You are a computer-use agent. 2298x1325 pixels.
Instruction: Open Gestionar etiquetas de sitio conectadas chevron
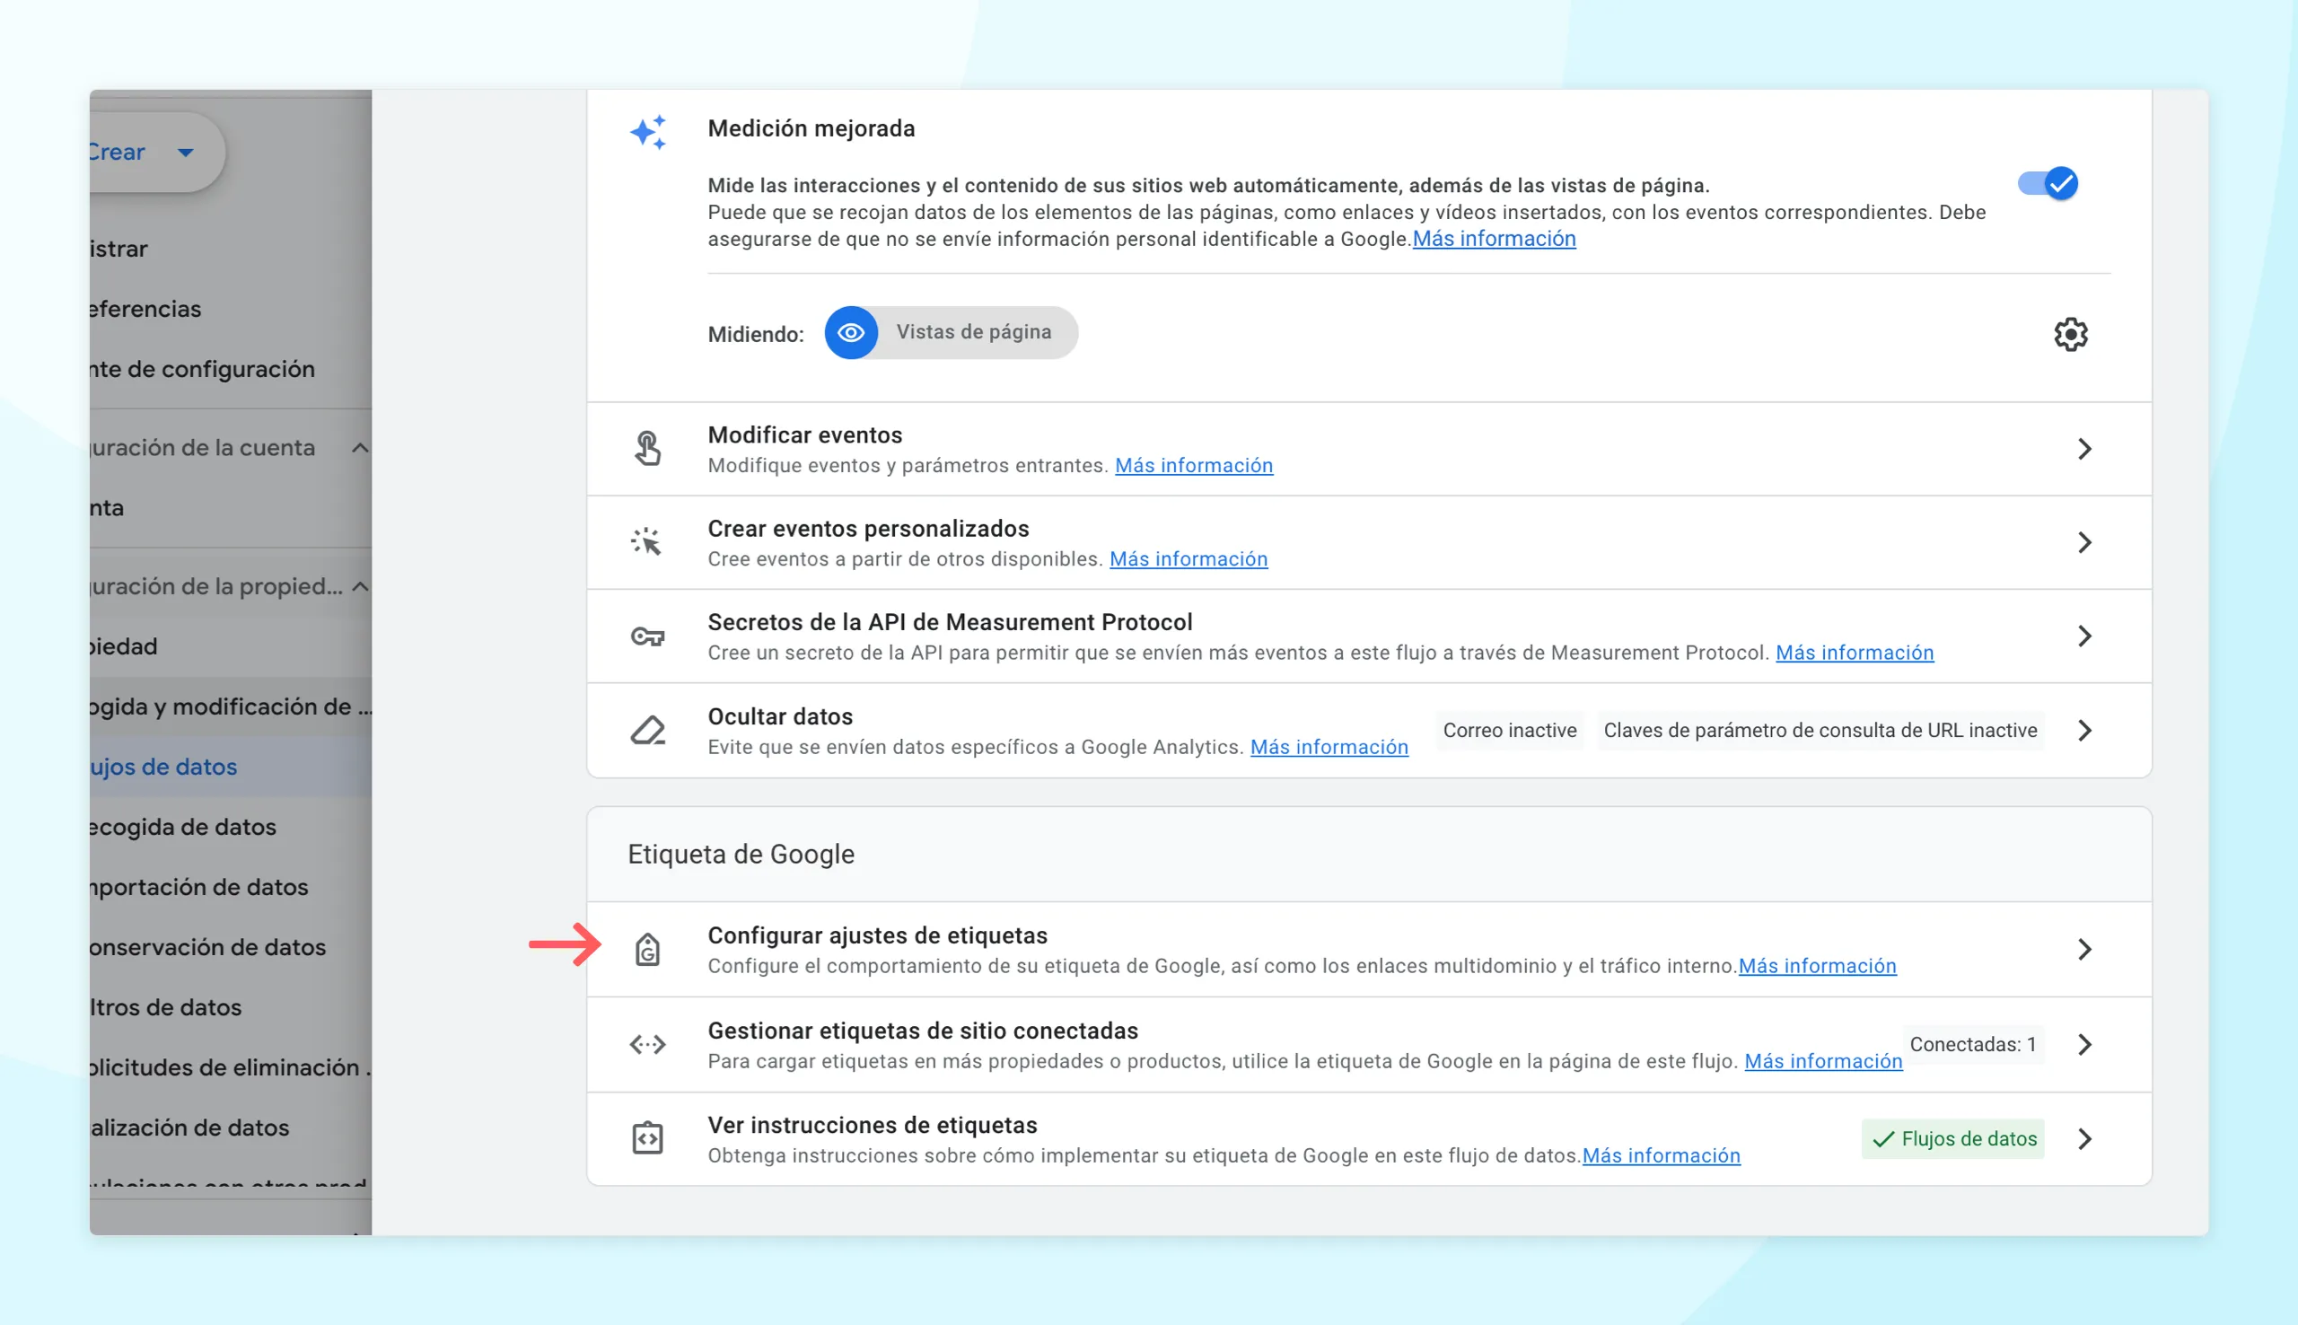click(2084, 1044)
